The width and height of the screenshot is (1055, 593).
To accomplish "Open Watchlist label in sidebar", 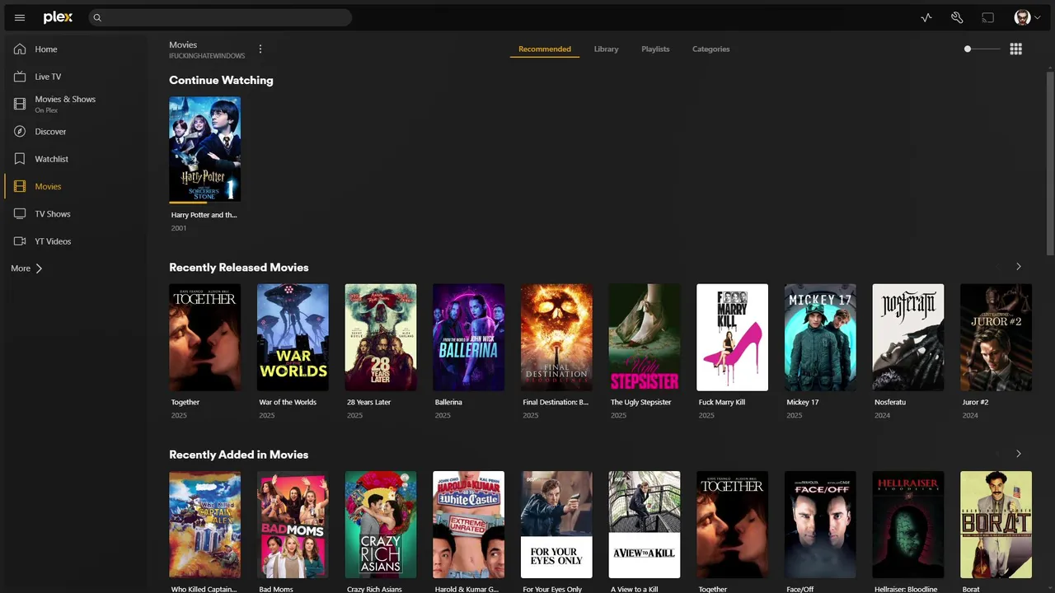I will tap(51, 159).
